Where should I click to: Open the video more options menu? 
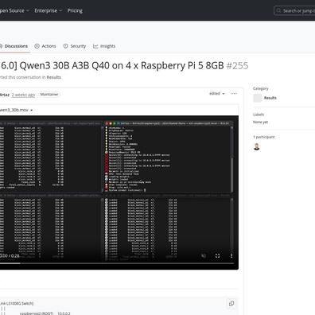tap(231, 256)
